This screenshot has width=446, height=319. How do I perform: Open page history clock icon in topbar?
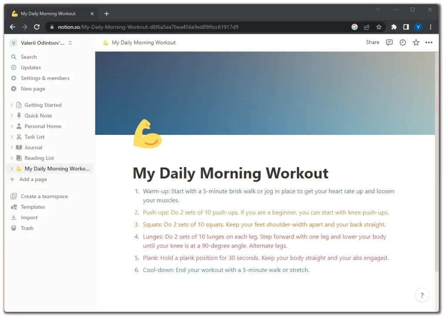click(403, 42)
